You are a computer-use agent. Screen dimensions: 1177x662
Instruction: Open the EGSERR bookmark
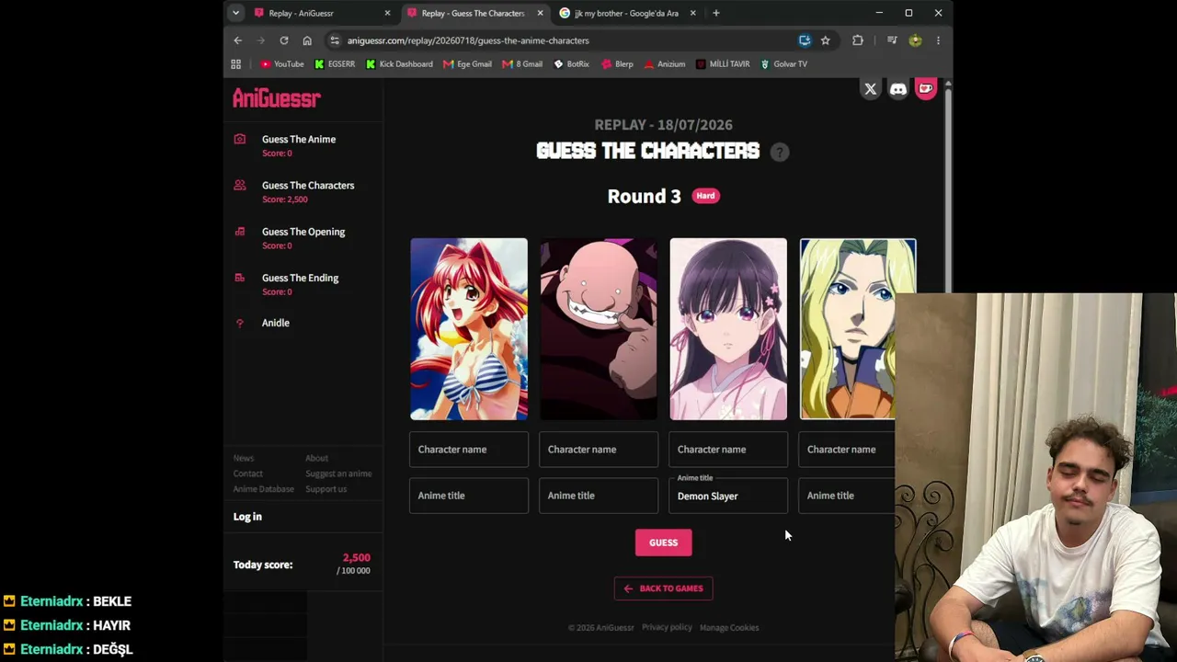[x=335, y=64]
